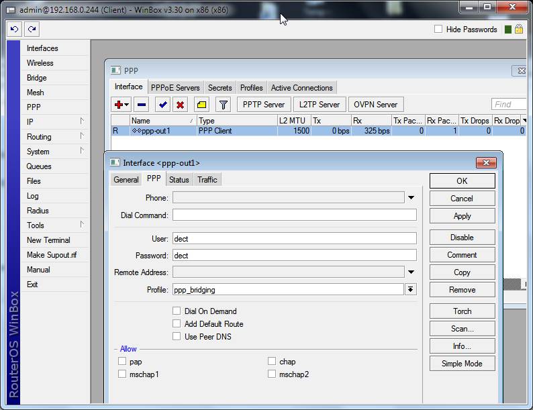
Task: Open Wireless in the sidebar menu
Action: pyautogui.click(x=54, y=63)
